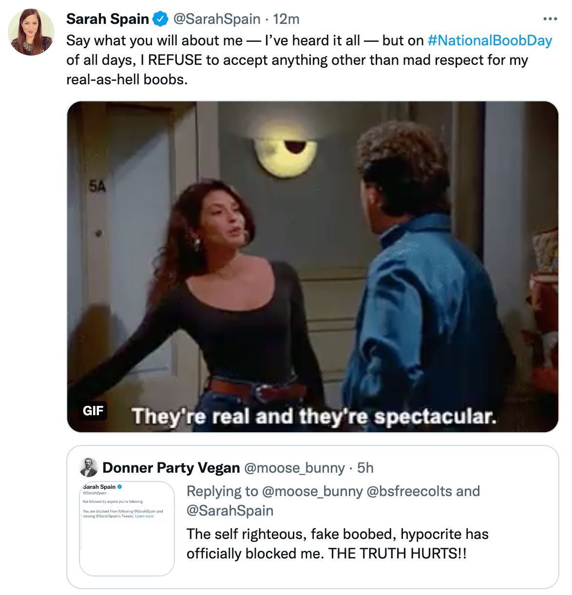The image size is (572, 595).
Task: Open the Donner Party Vegan avatar
Action: [89, 467]
